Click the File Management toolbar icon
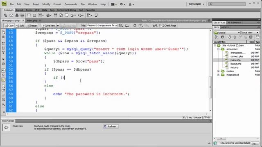262x147 pixels. tap(121, 26)
